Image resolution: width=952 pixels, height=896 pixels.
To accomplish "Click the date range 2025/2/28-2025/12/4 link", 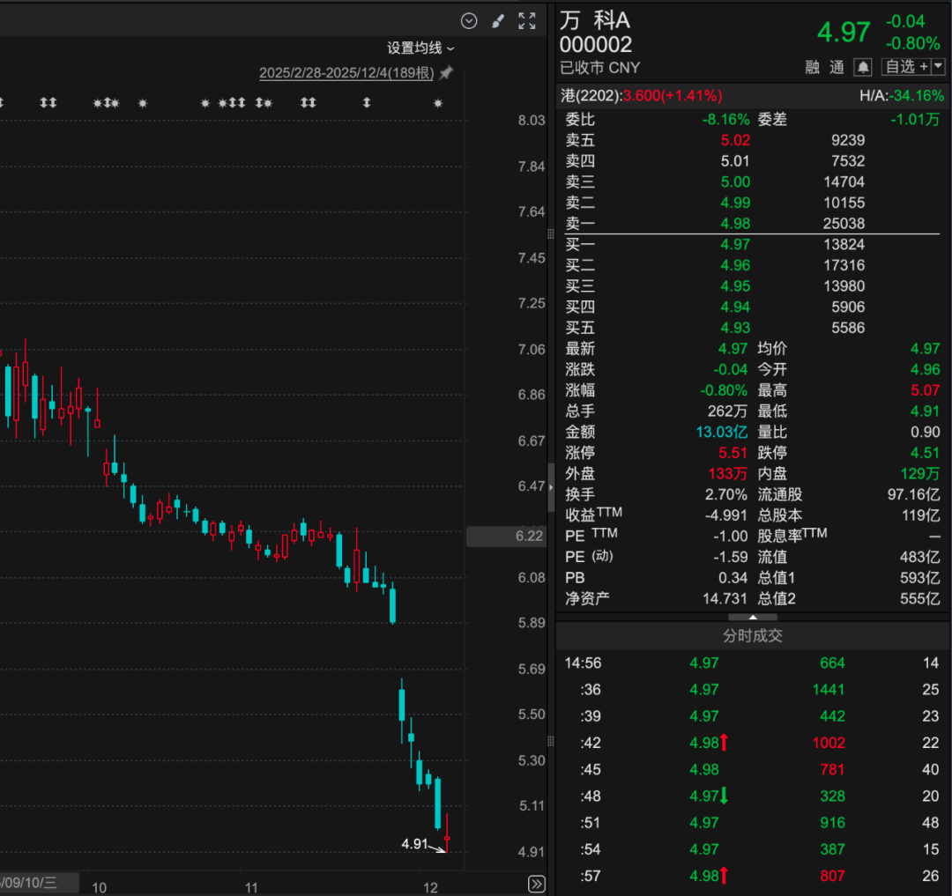I will click(x=346, y=73).
